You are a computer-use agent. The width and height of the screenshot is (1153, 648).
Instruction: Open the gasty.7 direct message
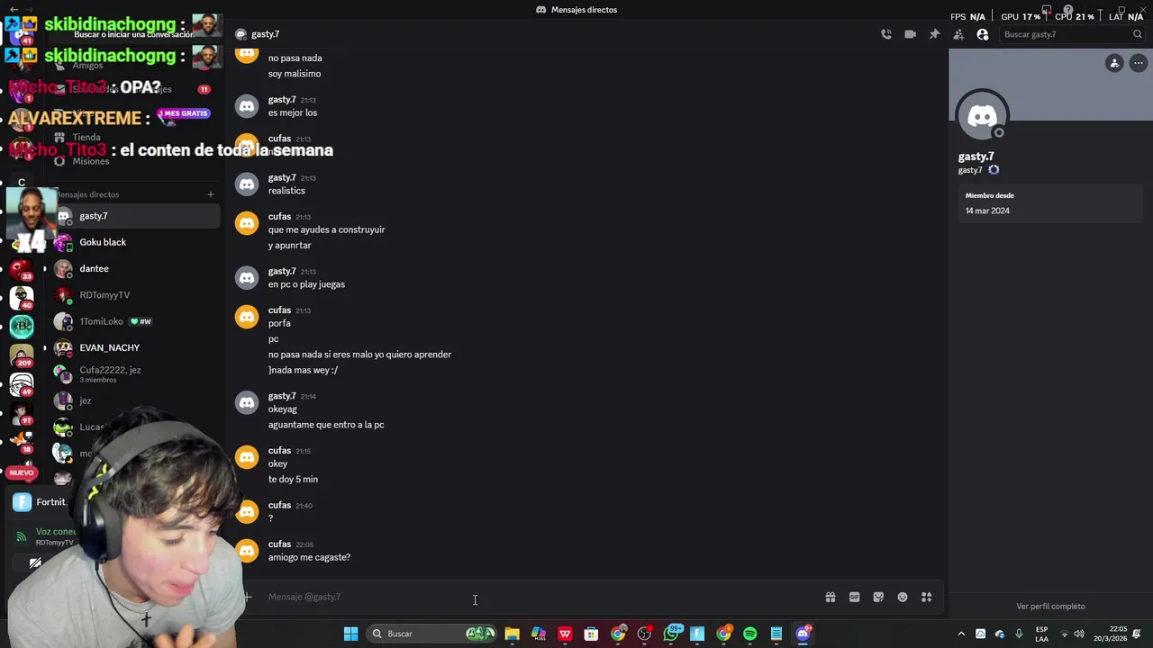tap(135, 216)
